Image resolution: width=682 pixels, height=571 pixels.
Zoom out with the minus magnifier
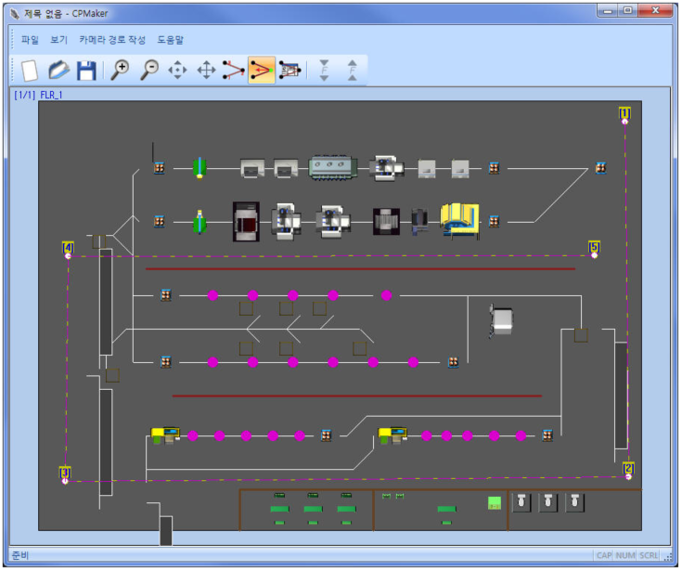(x=148, y=71)
